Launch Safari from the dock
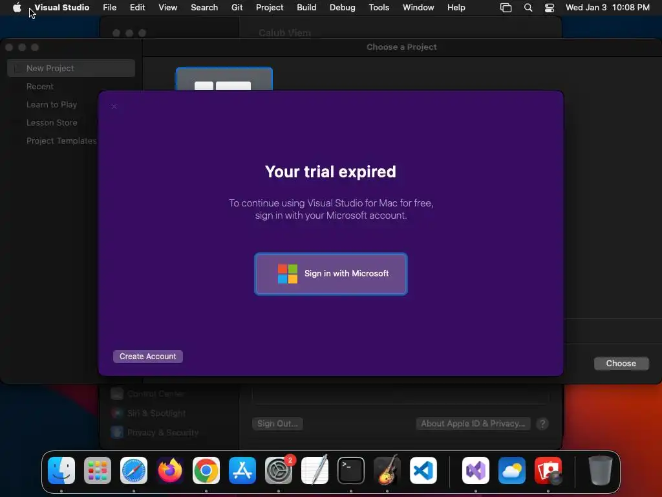This screenshot has height=497, width=662. 134,470
